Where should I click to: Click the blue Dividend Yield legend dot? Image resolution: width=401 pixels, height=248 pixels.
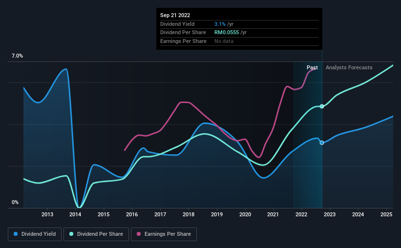coord(16,234)
